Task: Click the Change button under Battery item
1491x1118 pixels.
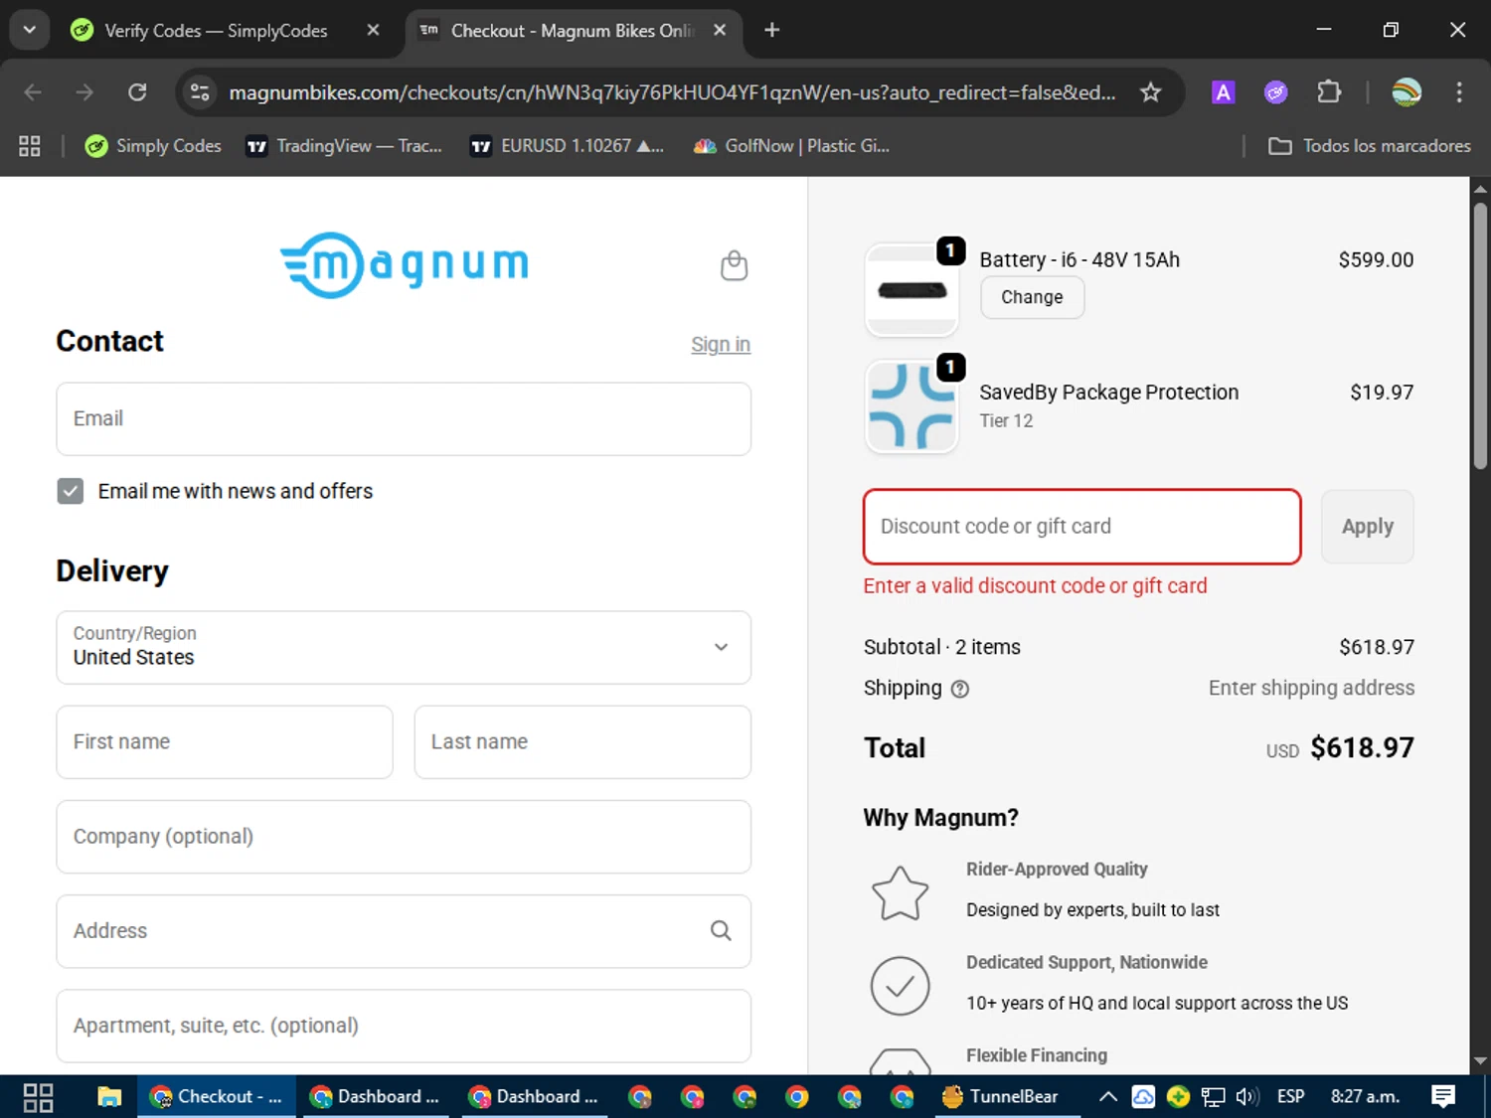Action: 1032,297
